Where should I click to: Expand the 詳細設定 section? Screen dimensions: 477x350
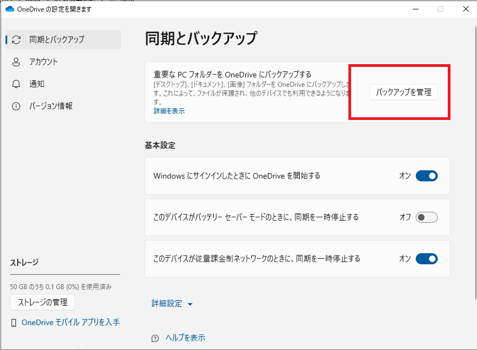172,304
